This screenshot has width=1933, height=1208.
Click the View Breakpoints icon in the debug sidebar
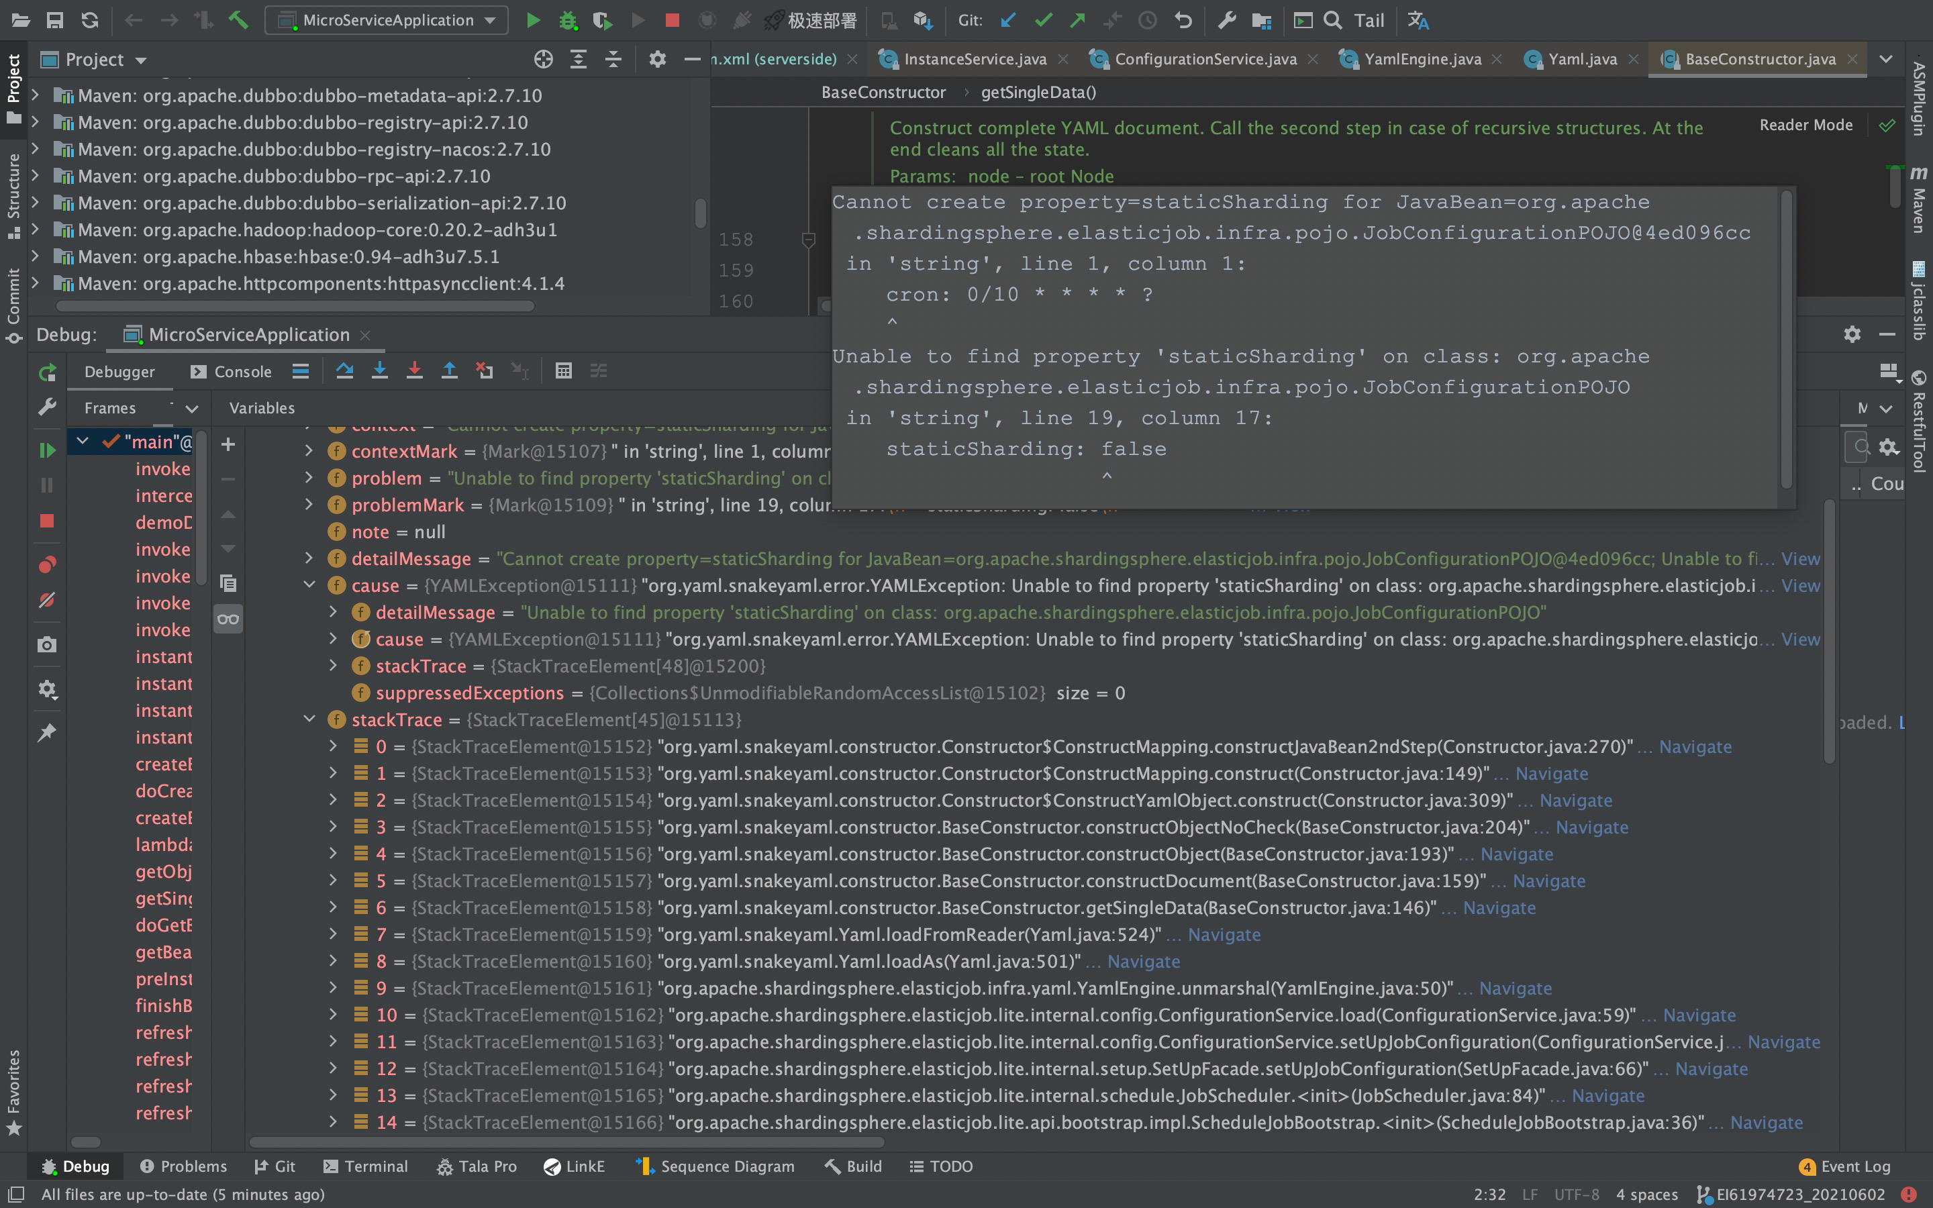point(47,565)
